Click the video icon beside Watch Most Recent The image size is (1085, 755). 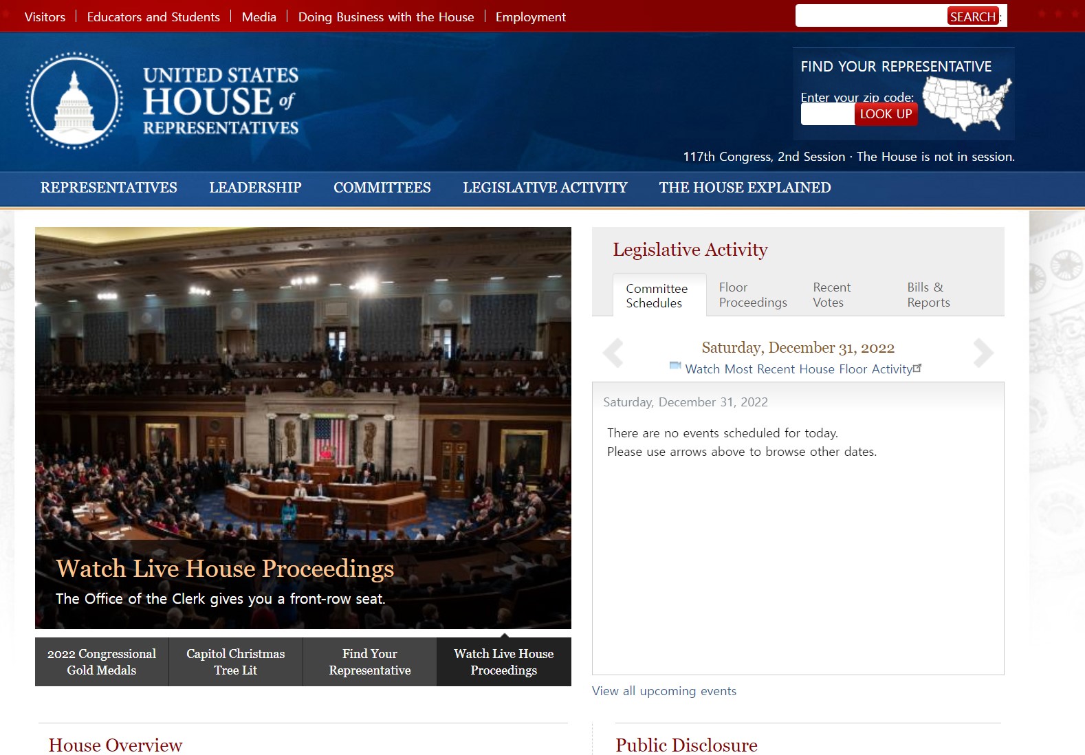(675, 366)
